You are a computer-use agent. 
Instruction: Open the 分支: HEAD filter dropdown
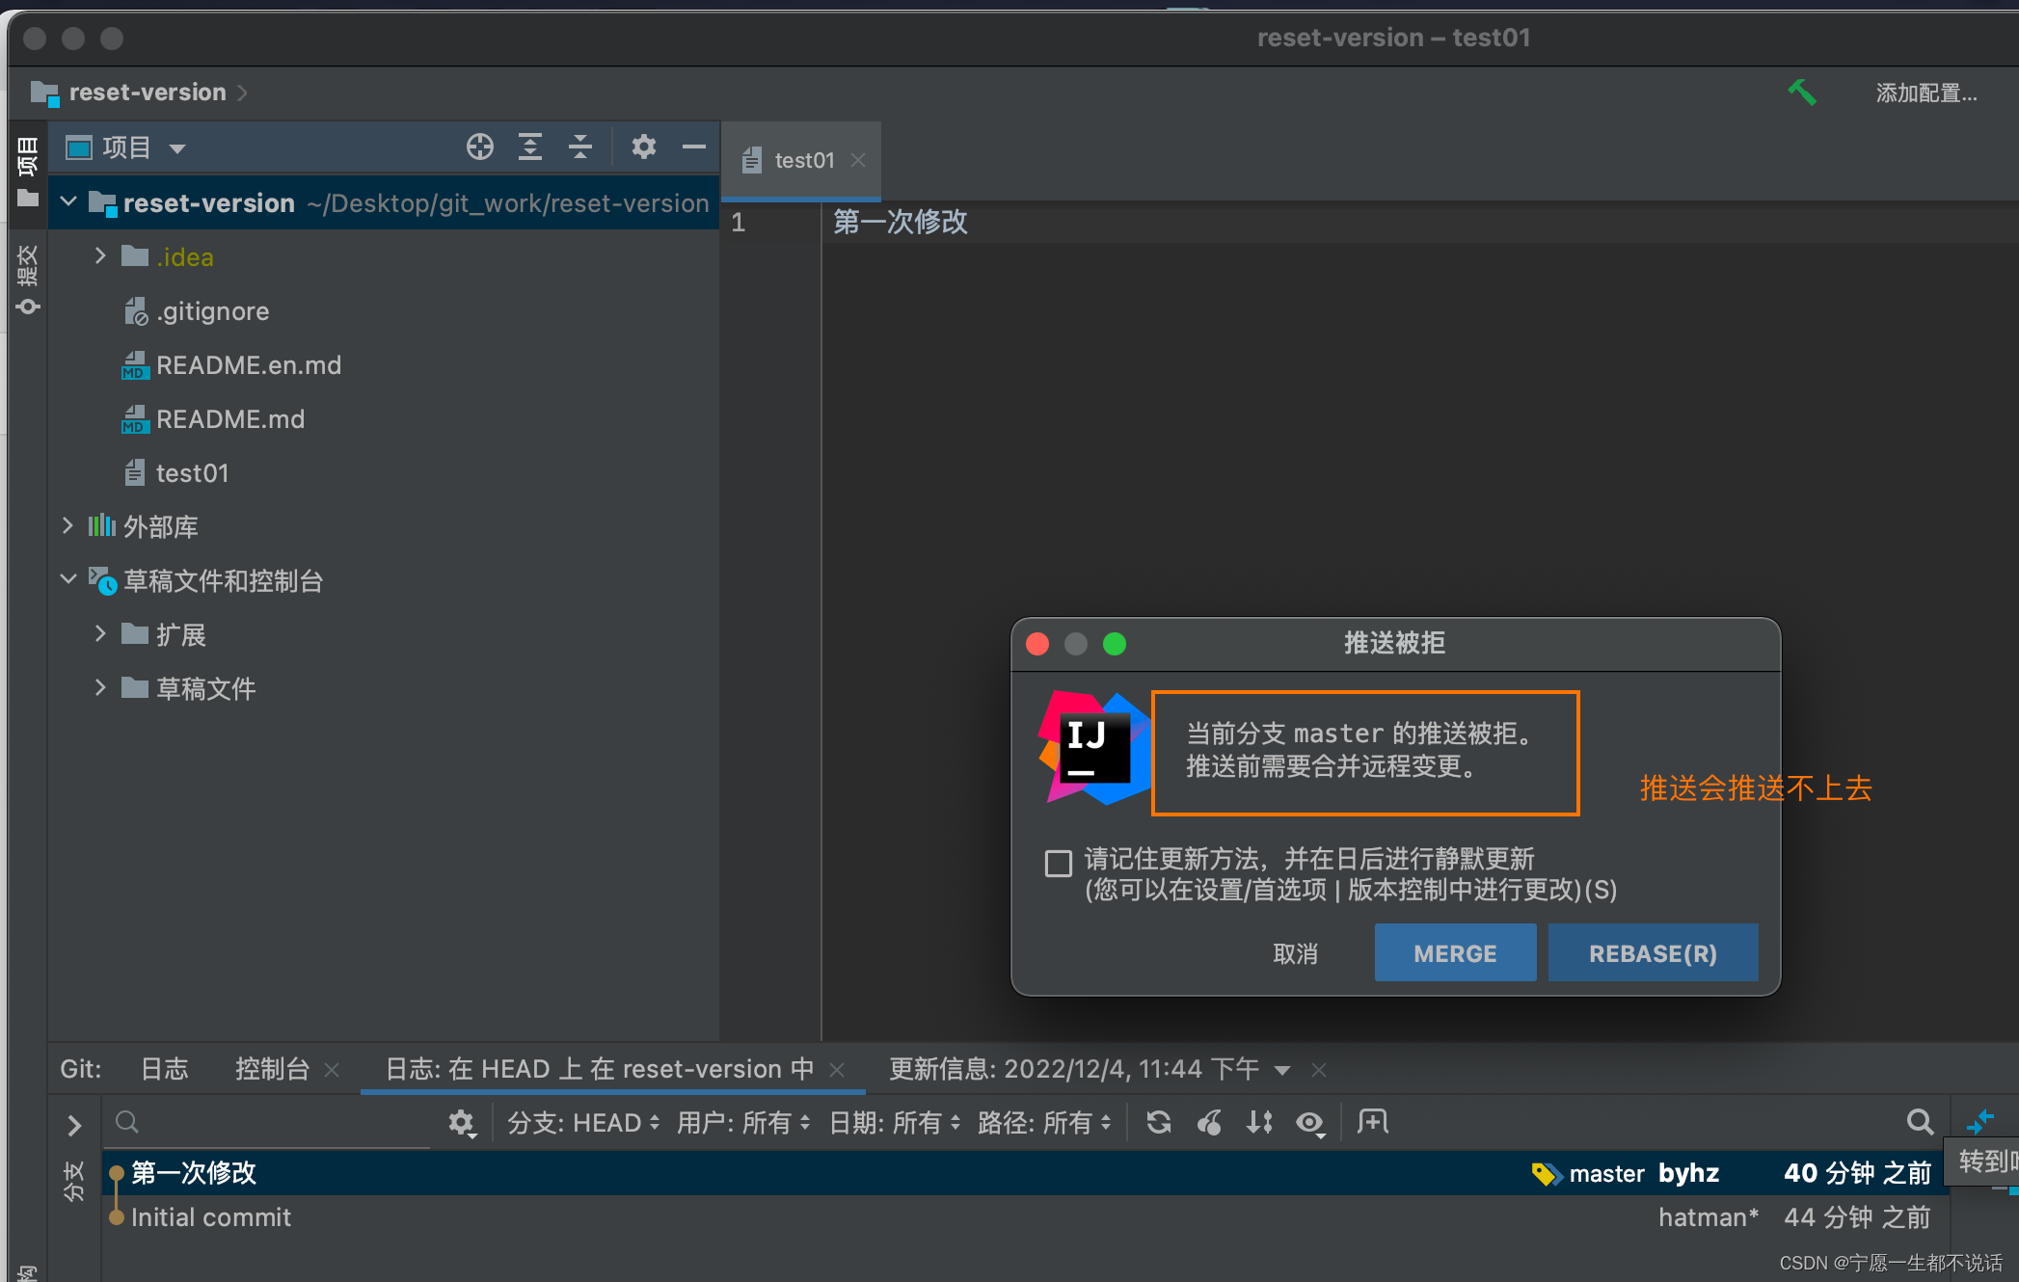click(x=583, y=1123)
